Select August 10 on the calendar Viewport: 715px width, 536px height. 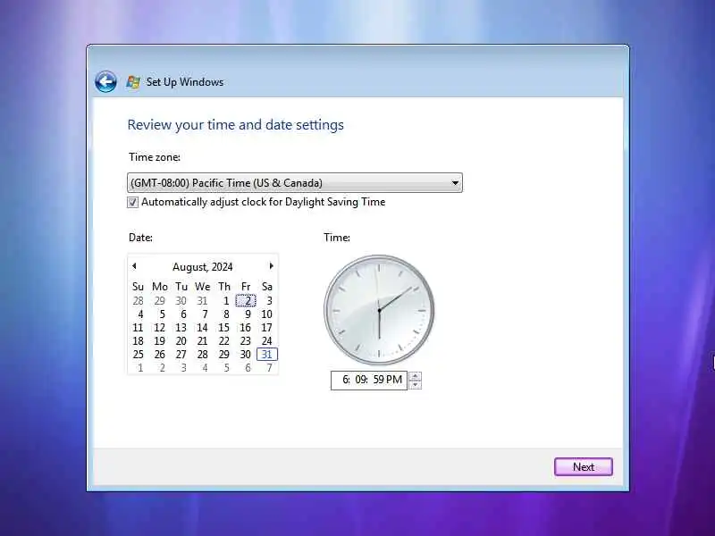point(266,314)
